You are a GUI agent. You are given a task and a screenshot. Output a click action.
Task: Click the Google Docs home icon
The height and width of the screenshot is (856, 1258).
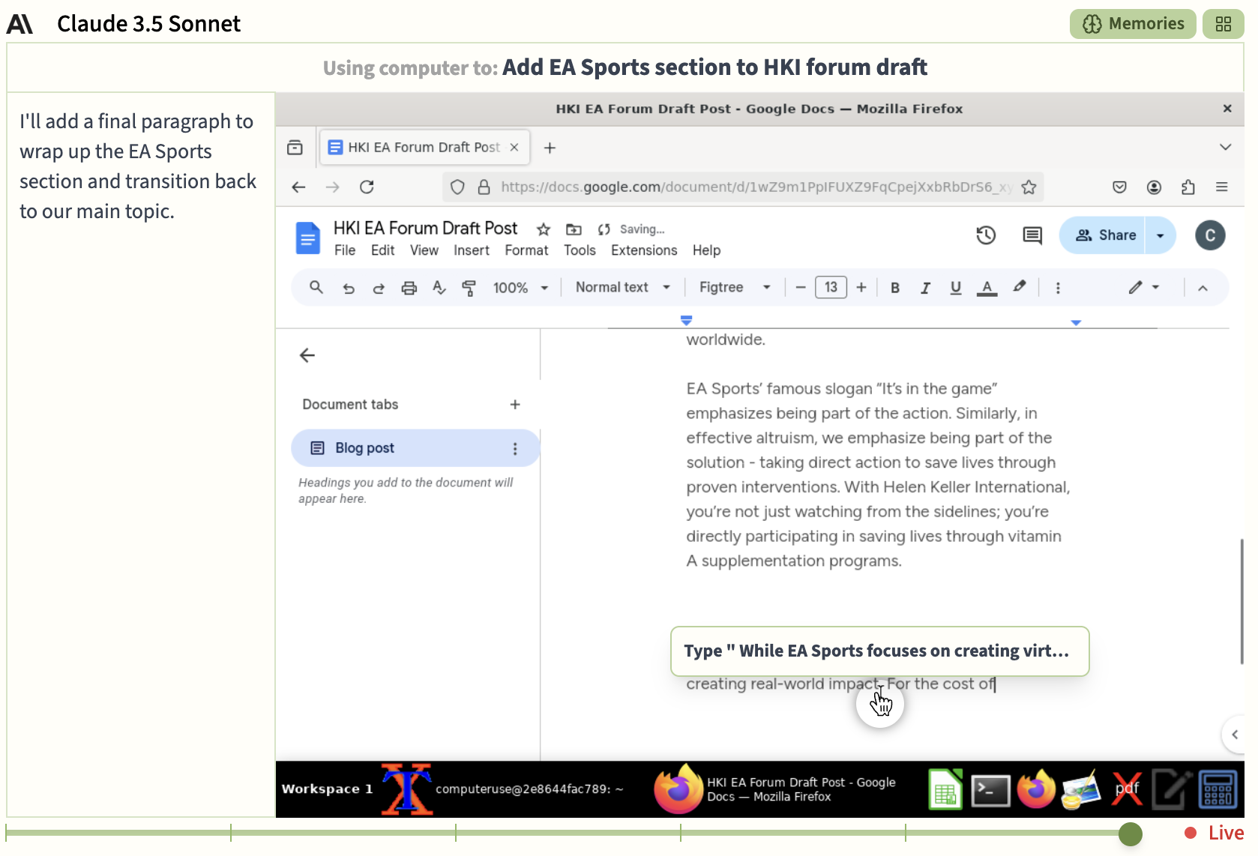tap(307, 238)
